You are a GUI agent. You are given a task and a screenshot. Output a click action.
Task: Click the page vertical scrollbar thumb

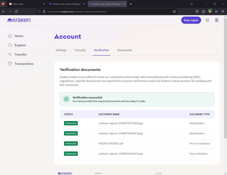(x=226, y=78)
